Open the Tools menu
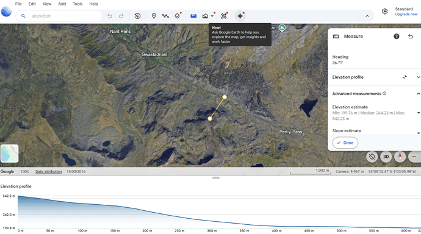Image resolution: width=421 pixels, height=234 pixels. coord(77,4)
